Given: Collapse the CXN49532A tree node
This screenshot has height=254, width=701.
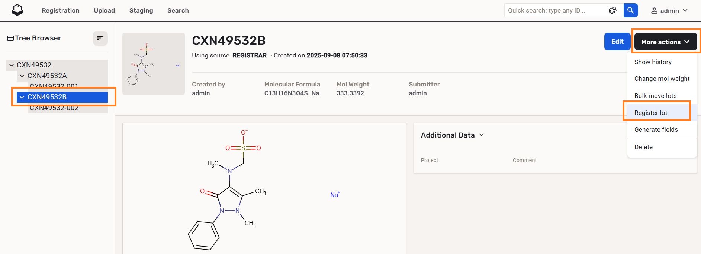Looking at the screenshot, I should click(x=22, y=76).
